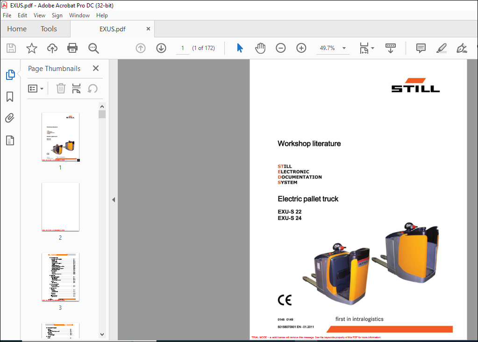
Task: Open the Bookmarks sidebar panel
Action: pos(10,97)
